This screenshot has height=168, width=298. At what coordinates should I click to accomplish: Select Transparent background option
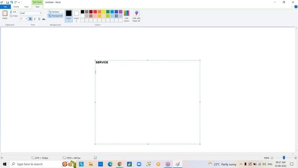55,16
